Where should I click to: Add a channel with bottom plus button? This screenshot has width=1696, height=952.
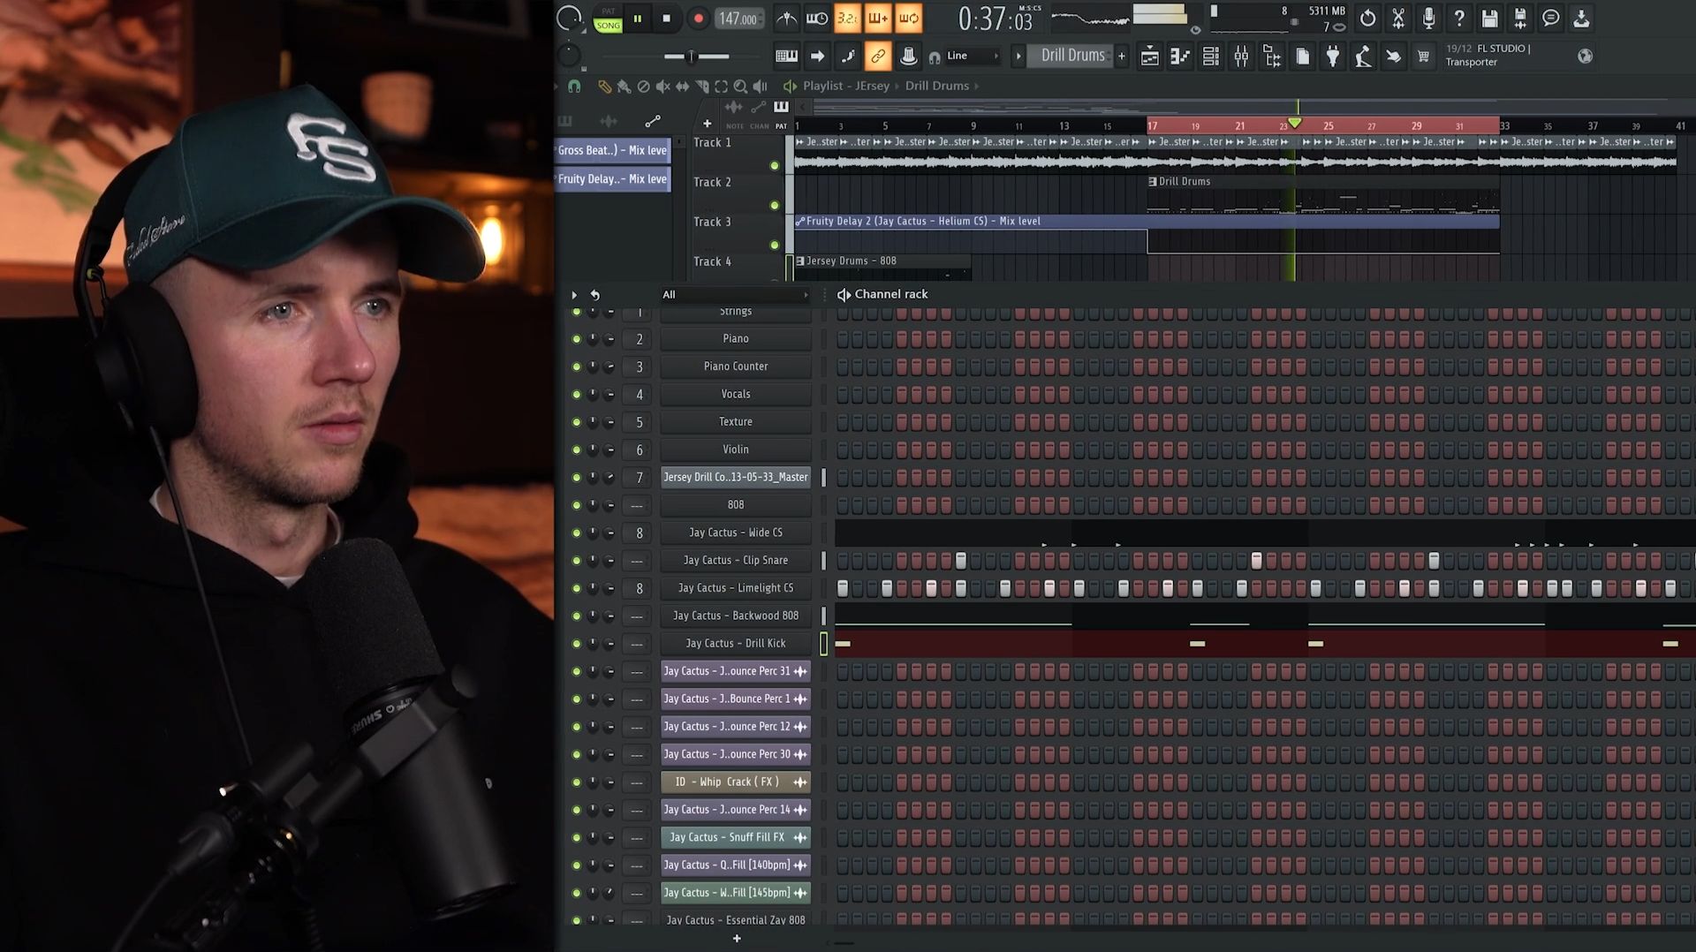click(x=737, y=938)
